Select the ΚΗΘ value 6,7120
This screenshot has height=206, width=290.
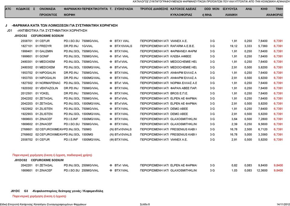pos(263,129)
